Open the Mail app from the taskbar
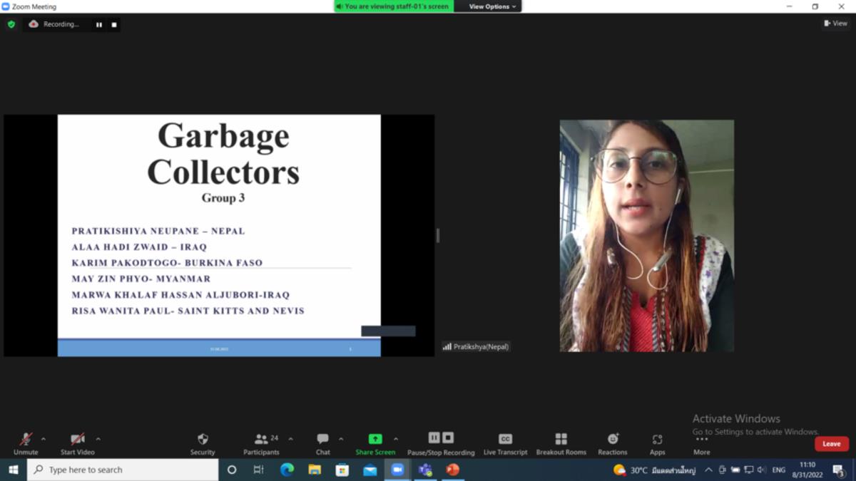856x481 pixels. (x=370, y=470)
